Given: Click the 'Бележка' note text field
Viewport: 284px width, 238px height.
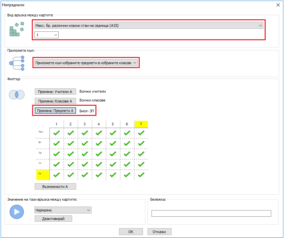Looking at the screenshot, I should coord(211,213).
